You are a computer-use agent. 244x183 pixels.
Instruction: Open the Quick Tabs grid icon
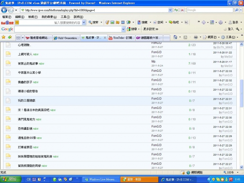click(x=18, y=38)
